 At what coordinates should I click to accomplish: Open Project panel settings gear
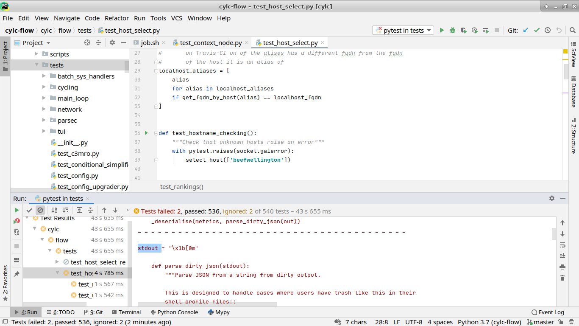(x=112, y=42)
